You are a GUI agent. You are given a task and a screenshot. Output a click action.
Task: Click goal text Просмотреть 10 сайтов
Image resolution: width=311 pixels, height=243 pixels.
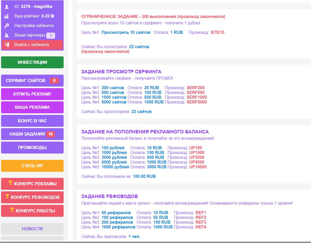coord(126,33)
